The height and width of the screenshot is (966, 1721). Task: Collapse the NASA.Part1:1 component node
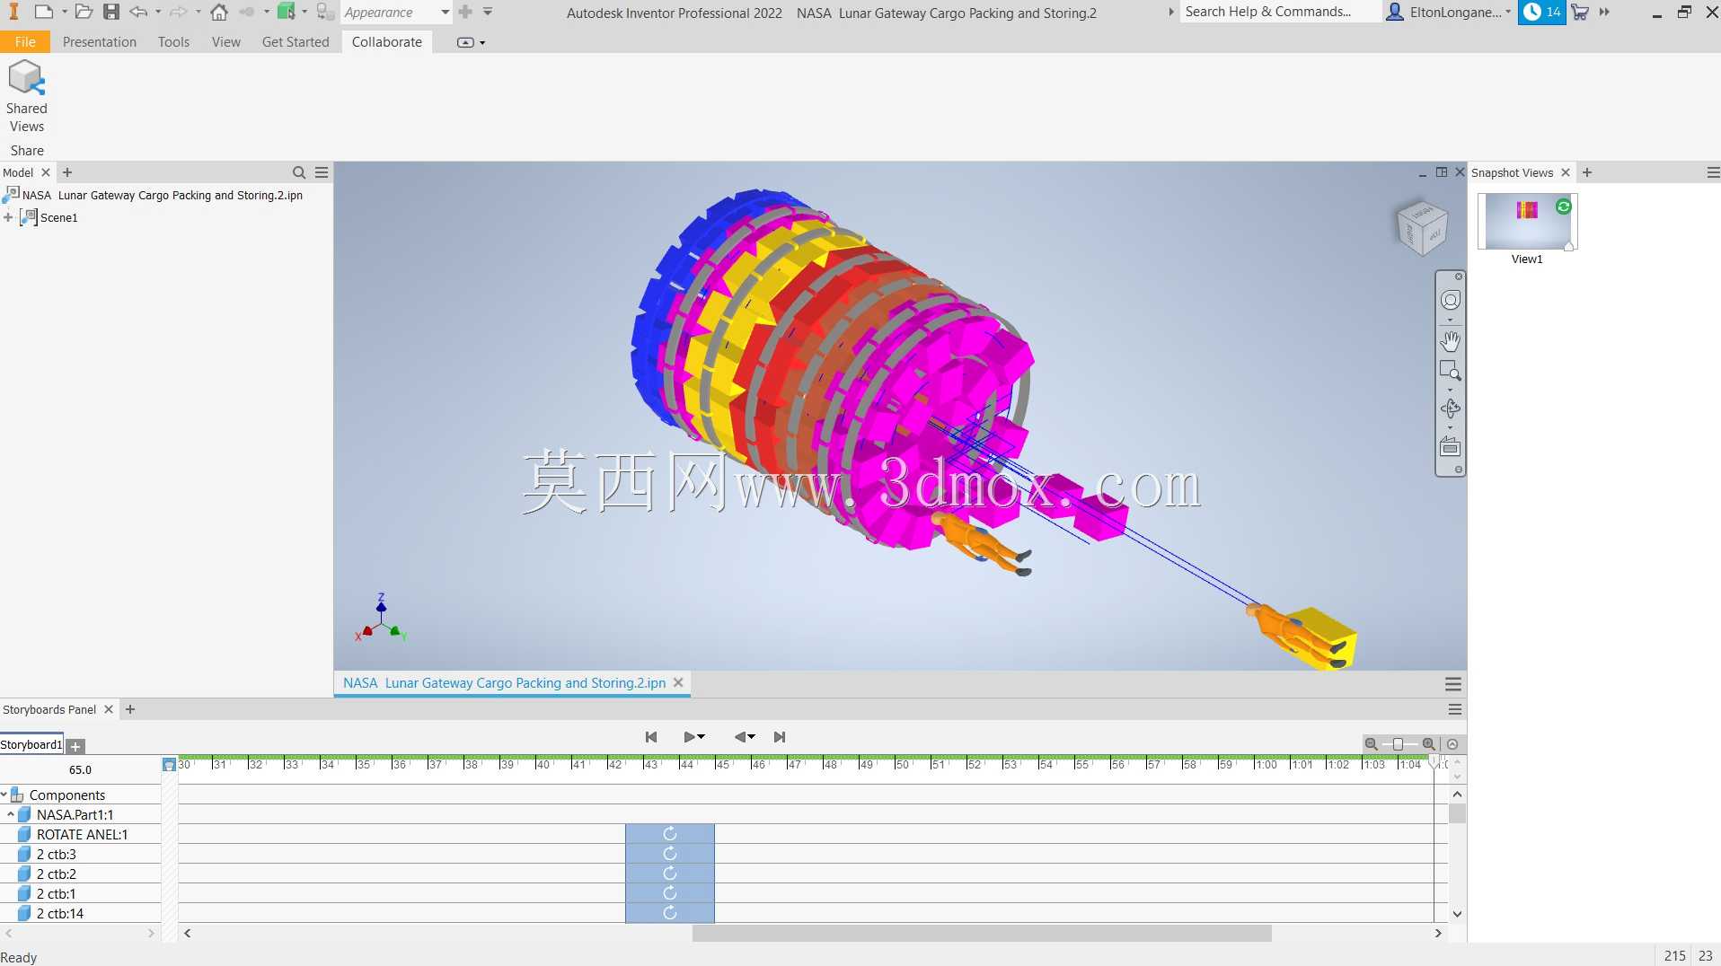(x=11, y=814)
